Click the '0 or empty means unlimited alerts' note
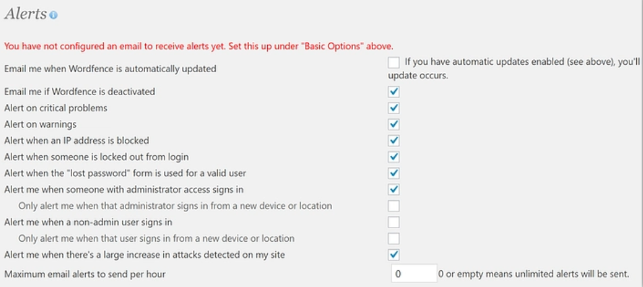This screenshot has height=287, width=643. [x=533, y=273]
